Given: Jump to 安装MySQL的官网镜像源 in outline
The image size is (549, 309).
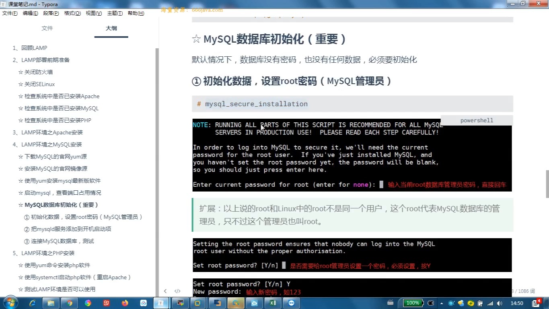Looking at the screenshot, I should (x=53, y=169).
